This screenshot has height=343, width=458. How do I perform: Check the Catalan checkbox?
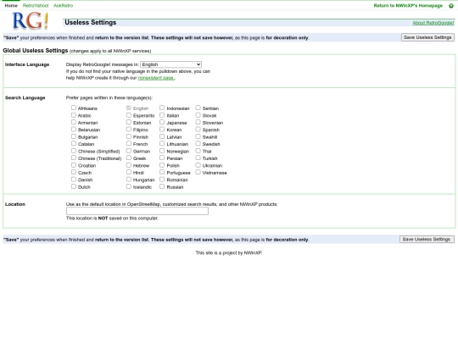[74, 143]
